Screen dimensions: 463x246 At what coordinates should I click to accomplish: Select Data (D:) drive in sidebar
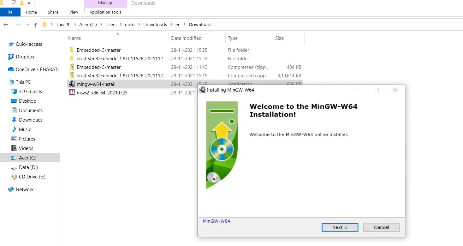pyautogui.click(x=28, y=167)
